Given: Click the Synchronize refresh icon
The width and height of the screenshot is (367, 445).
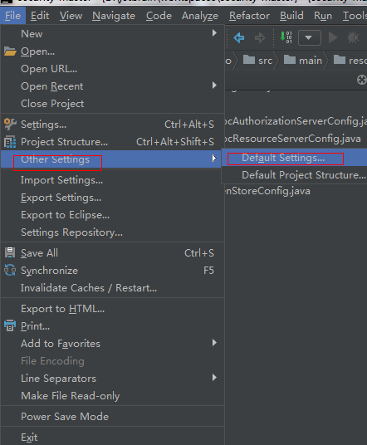Looking at the screenshot, I should pos(10,270).
